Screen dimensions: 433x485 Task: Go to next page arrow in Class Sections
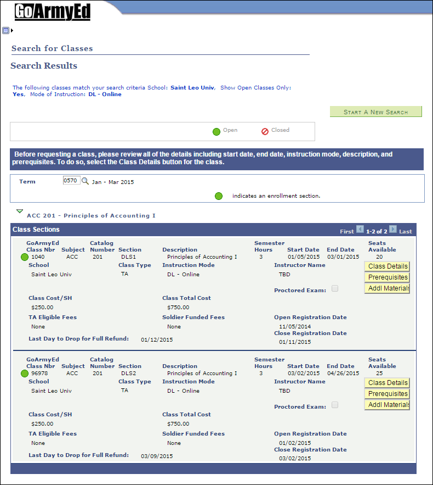(x=392, y=229)
